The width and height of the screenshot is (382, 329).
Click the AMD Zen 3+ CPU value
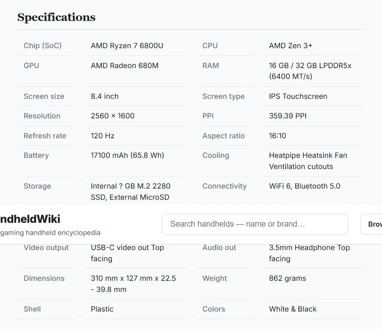[290, 46]
